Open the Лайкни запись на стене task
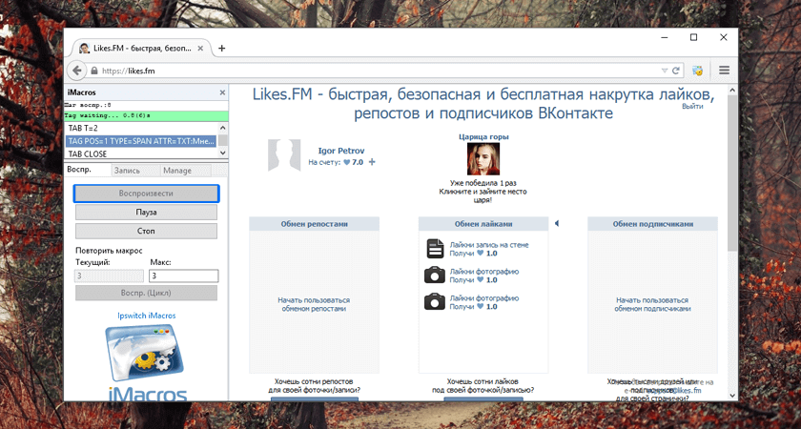The height and width of the screenshot is (429, 801). coord(489,245)
